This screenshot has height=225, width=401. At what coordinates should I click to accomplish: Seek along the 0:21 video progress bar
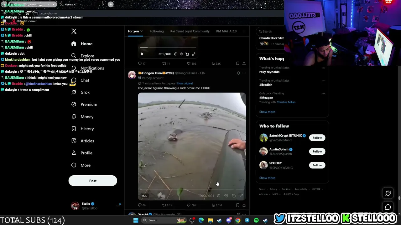192,190
